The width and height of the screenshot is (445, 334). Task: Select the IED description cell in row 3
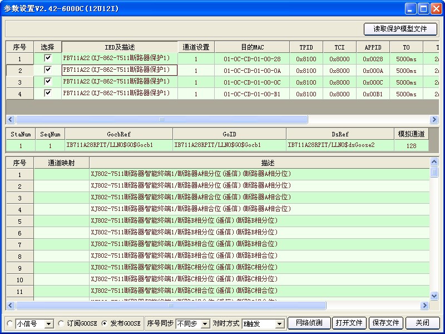click(x=120, y=82)
